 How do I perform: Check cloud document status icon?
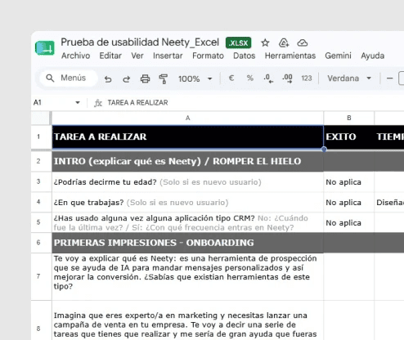(x=303, y=42)
